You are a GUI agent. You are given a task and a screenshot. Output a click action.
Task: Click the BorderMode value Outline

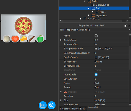point(98,62)
